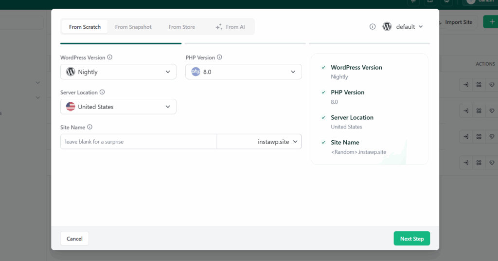Click the PHP logo in PHP Version field
Screen dimensions: 498x261
click(196, 72)
